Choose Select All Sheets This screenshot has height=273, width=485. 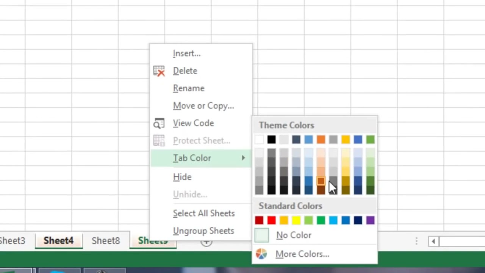pyautogui.click(x=204, y=213)
